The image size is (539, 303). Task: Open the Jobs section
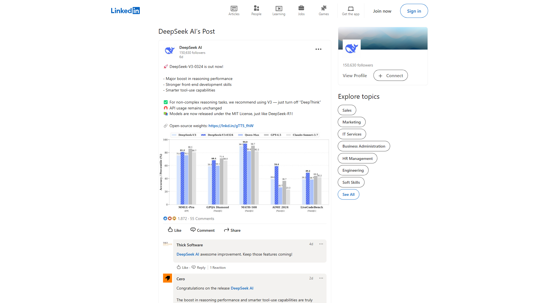pos(301,11)
